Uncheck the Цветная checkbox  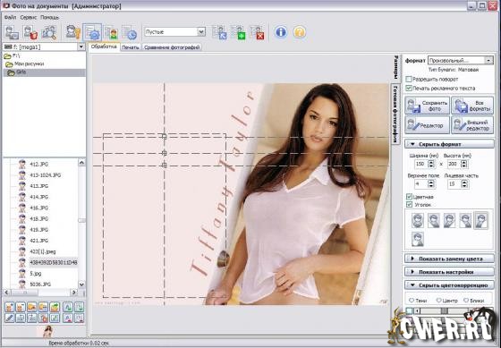click(x=409, y=197)
